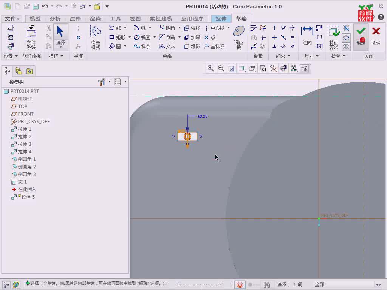Apply the Horizontal constraint
This screenshot has height=290, width=387.
(x=274, y=37)
